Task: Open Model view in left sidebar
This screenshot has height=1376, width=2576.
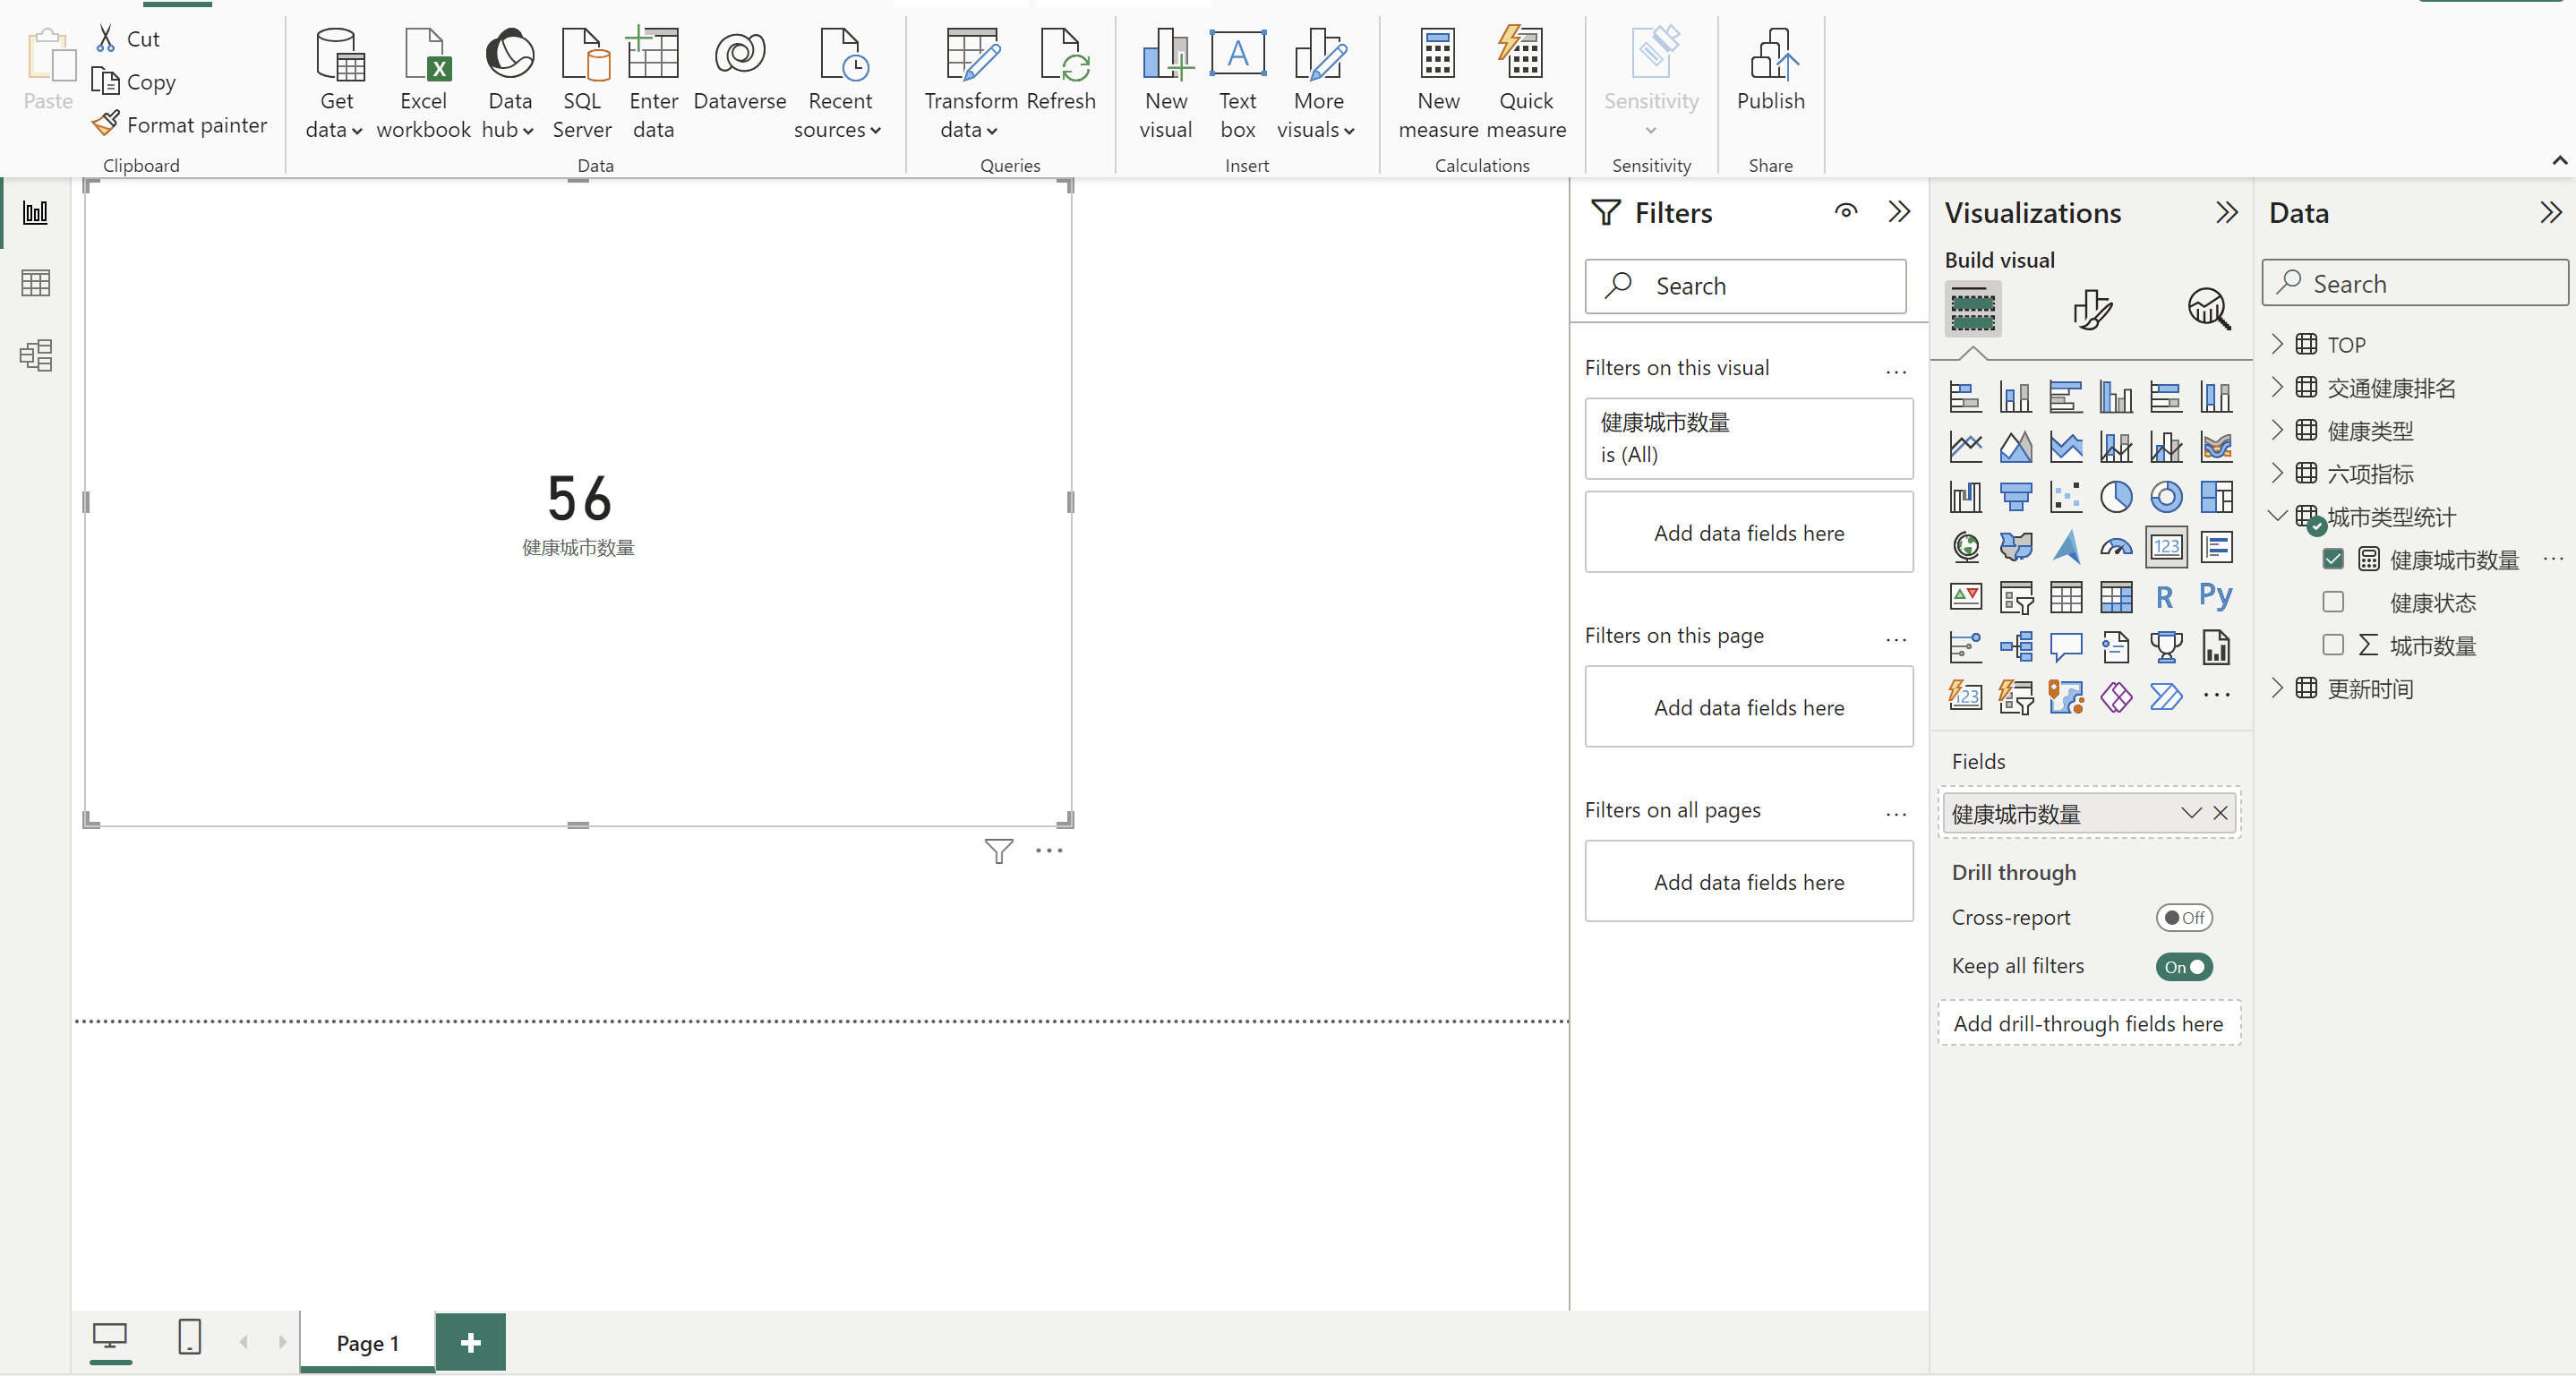Action: (x=36, y=355)
